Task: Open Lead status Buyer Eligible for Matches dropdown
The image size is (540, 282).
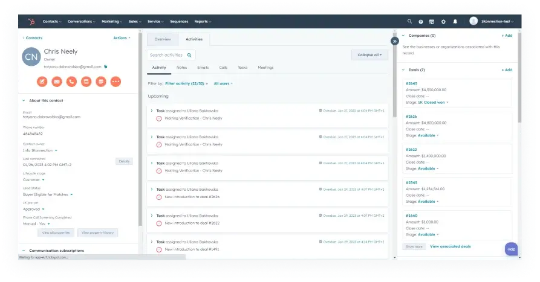Action: tap(48, 194)
